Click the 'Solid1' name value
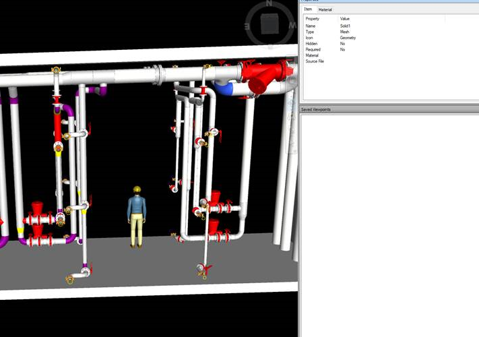The width and height of the screenshot is (479, 337). pyautogui.click(x=345, y=26)
